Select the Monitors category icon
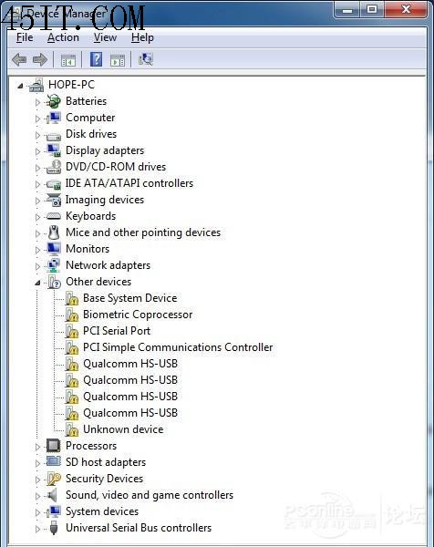The image size is (434, 547). coord(54,249)
